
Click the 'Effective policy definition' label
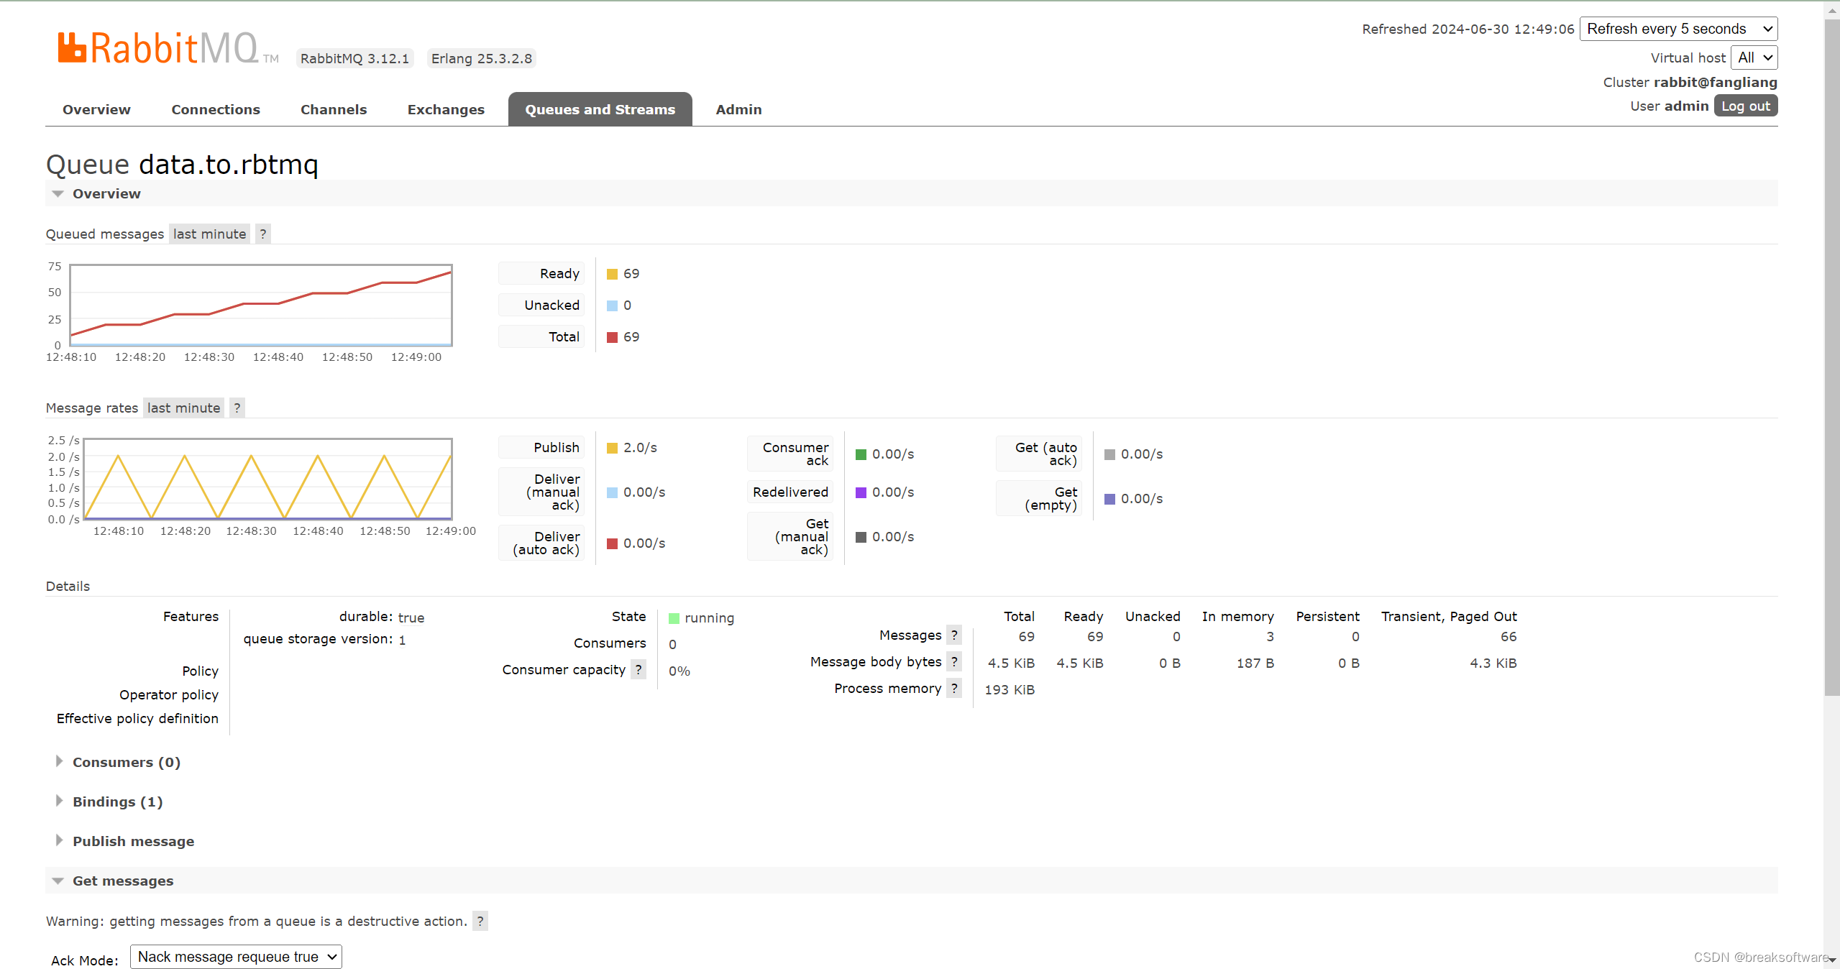click(137, 718)
